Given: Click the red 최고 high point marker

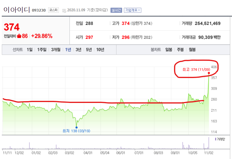Looking at the screenshot, I should [x=209, y=73].
